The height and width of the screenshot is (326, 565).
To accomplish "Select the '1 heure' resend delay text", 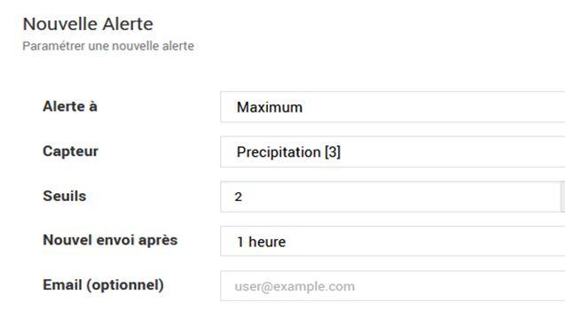I will (262, 242).
